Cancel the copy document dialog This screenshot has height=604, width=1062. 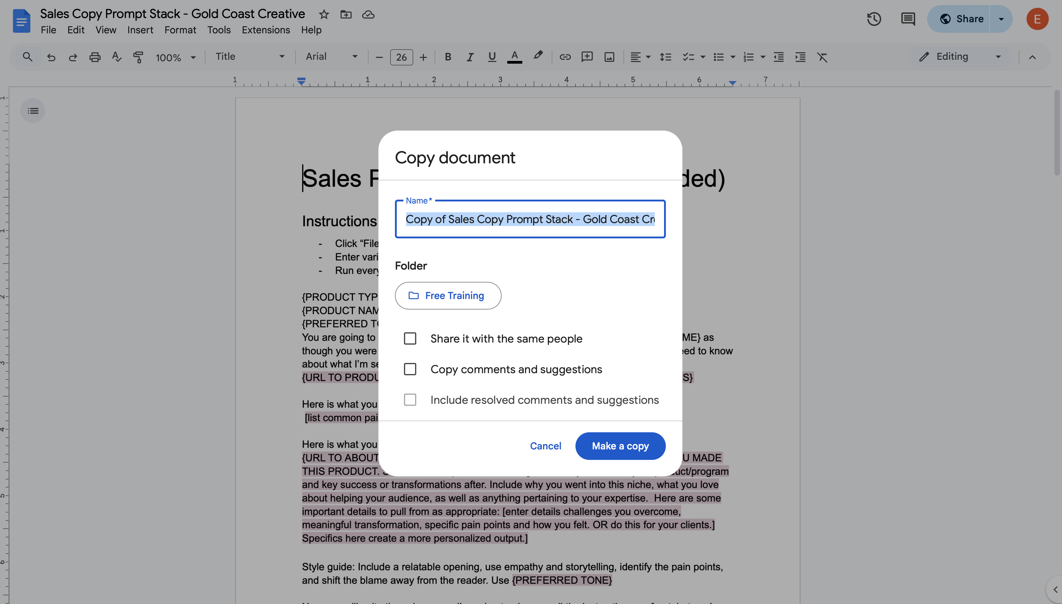coord(545,446)
